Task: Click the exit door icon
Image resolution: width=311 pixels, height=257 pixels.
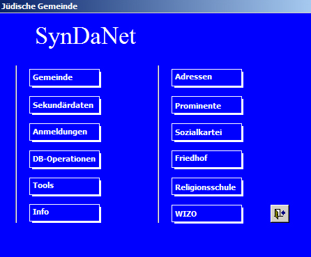Action: point(280,213)
